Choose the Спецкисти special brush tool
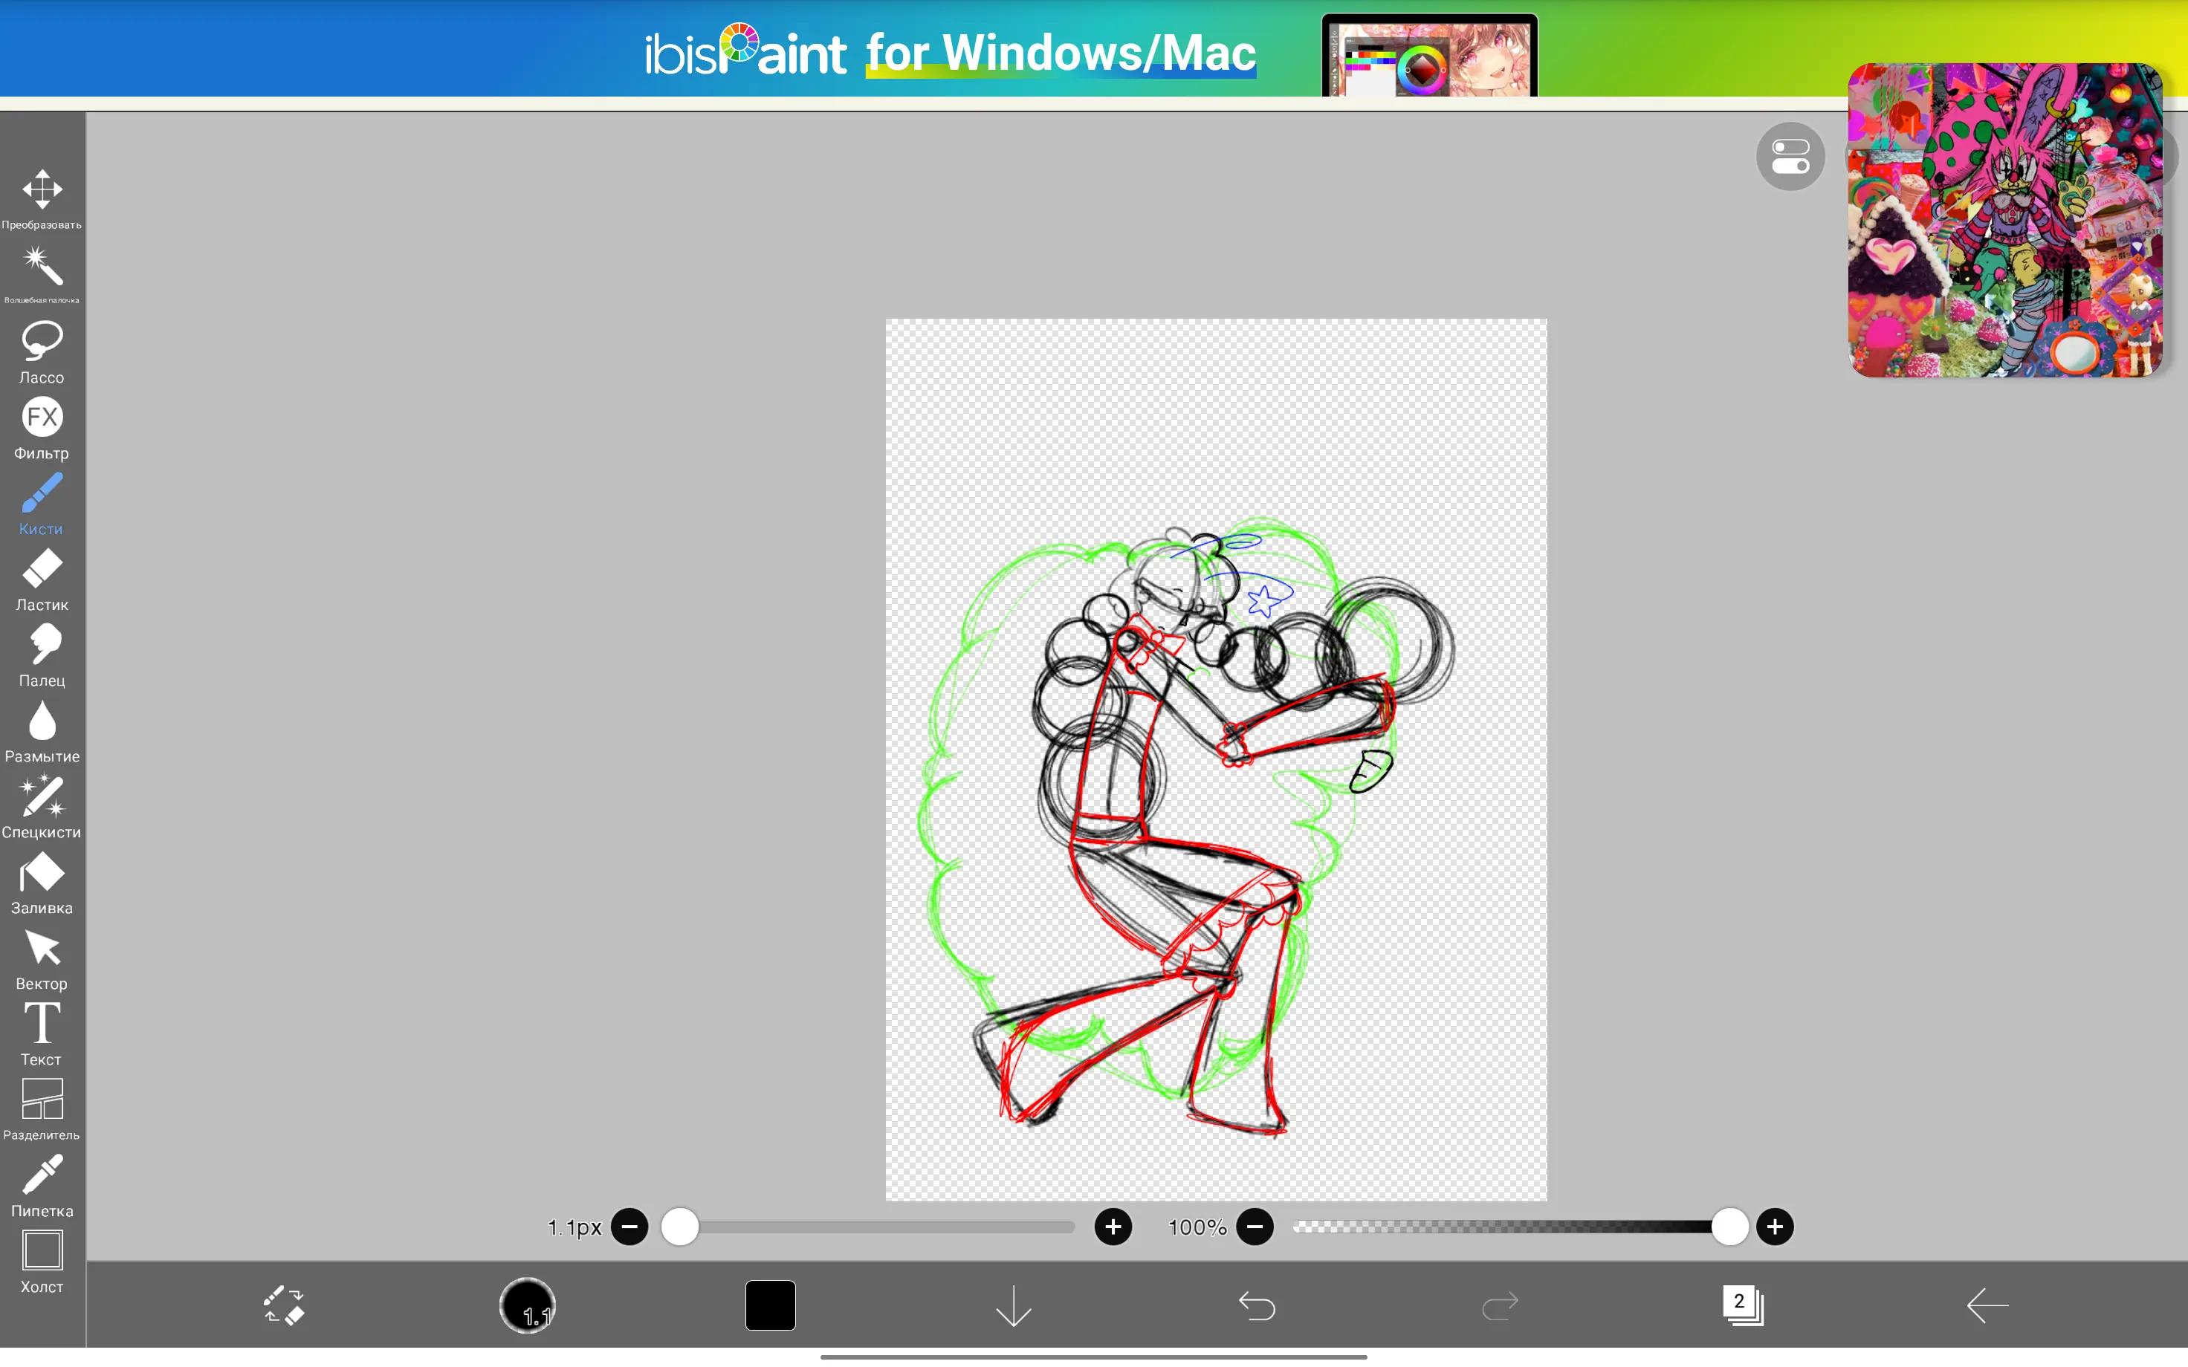This screenshot has width=2188, height=1367. tap(42, 807)
